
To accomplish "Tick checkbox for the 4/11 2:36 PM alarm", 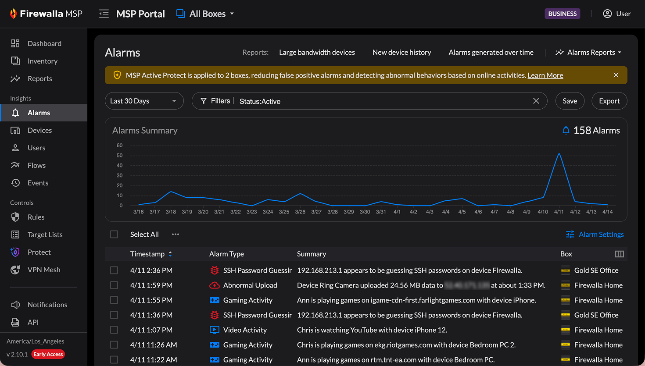I will 114,270.
